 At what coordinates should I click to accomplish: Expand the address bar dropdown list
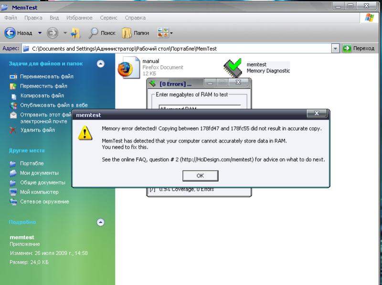(335, 49)
